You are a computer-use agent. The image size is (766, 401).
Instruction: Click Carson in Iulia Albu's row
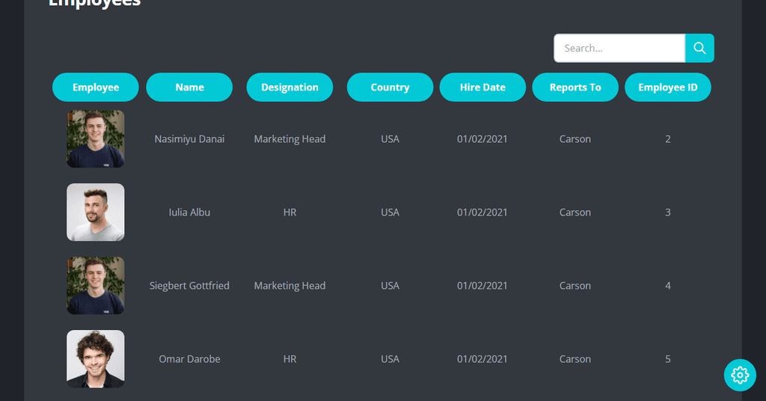(x=575, y=212)
